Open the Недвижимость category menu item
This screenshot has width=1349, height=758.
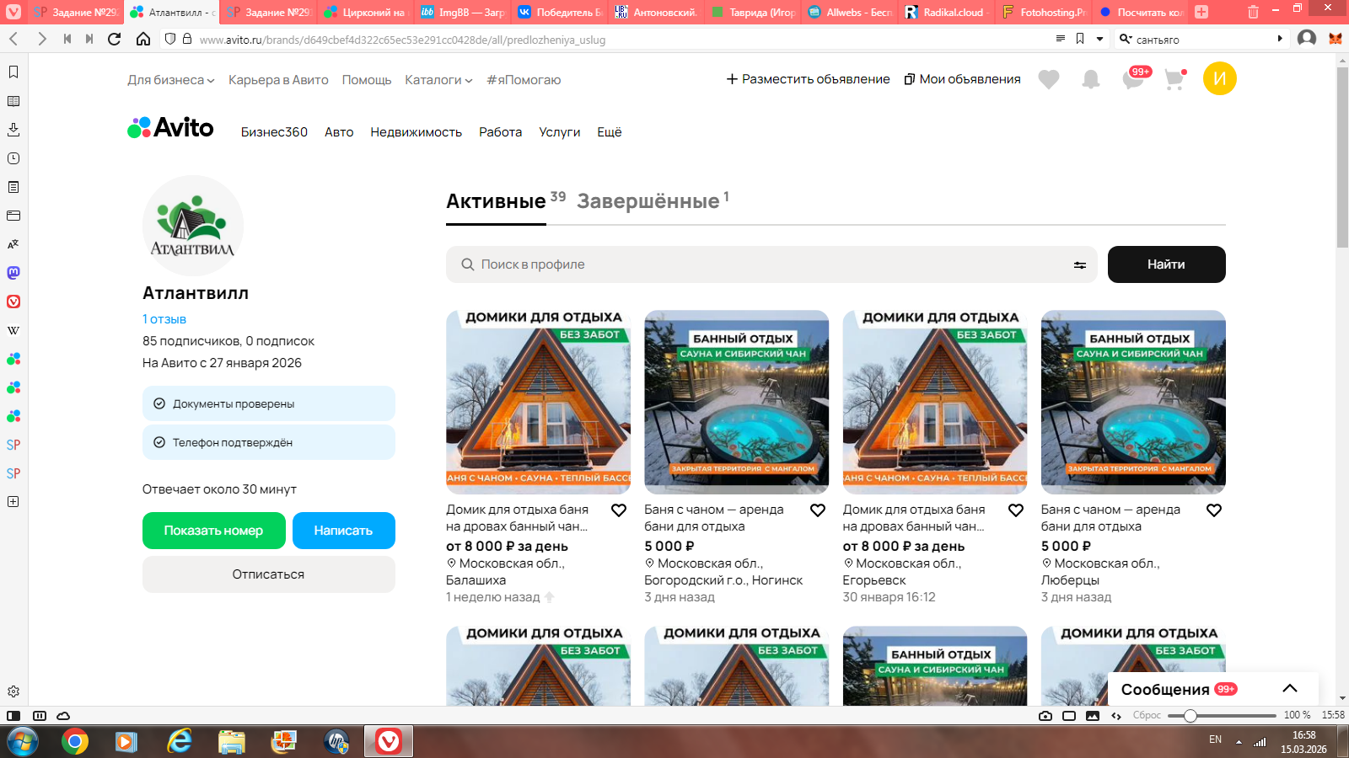tap(417, 132)
